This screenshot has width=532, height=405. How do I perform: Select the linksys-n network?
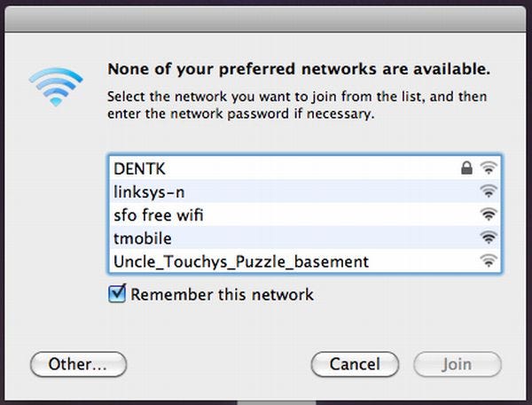149,191
